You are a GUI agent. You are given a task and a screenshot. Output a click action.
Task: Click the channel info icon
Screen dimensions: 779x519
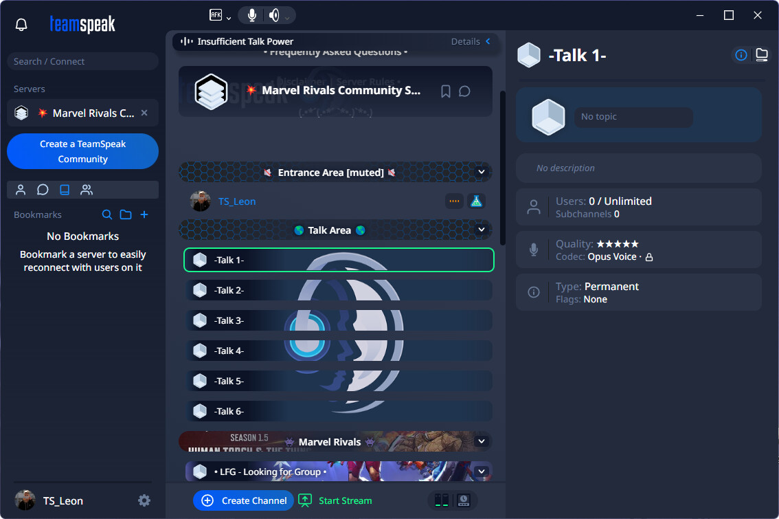tap(741, 55)
